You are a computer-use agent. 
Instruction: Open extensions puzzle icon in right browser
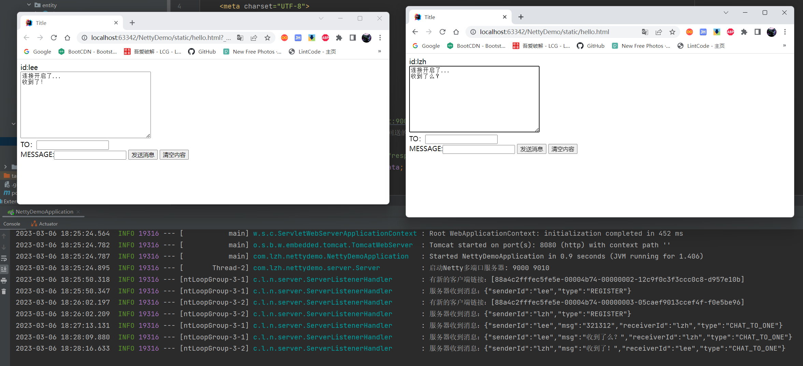click(x=744, y=32)
